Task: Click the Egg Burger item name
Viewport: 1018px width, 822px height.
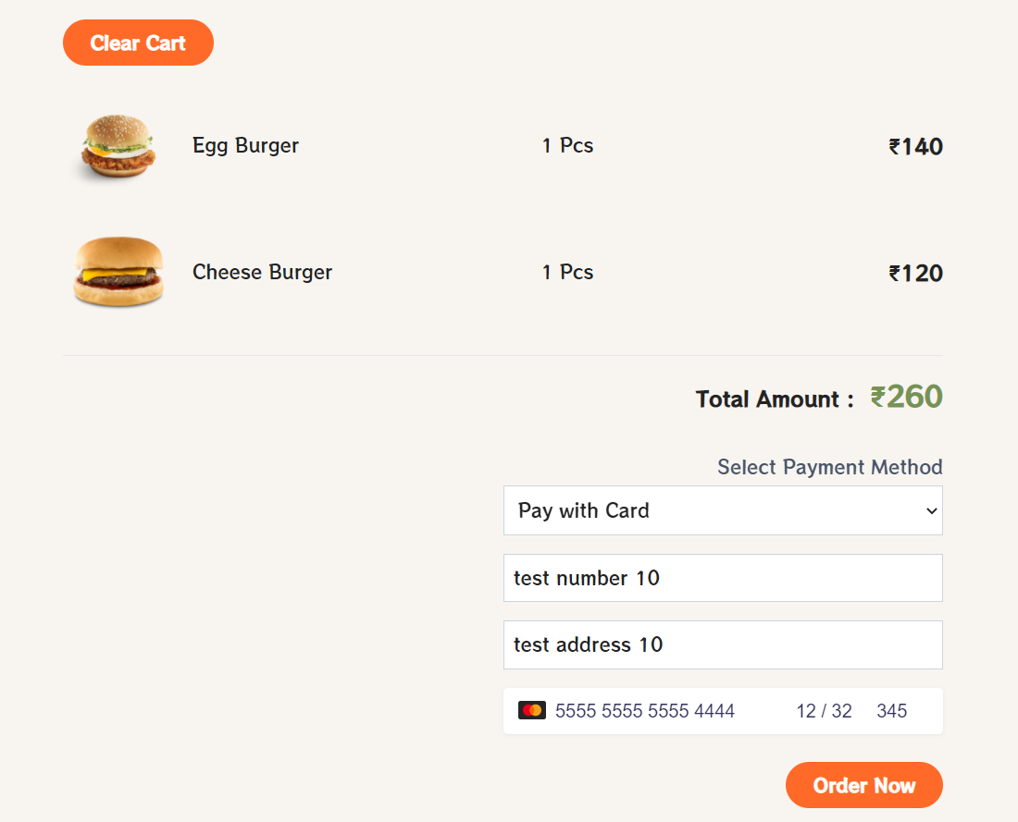Action: (245, 145)
